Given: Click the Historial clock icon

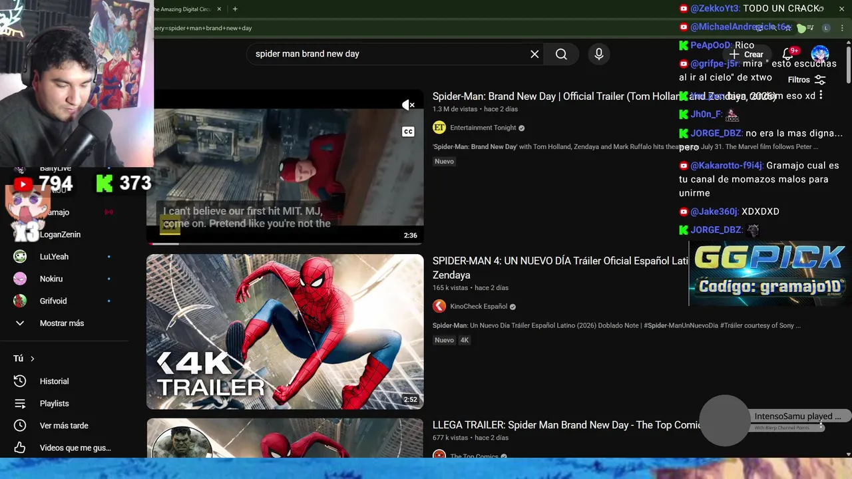Looking at the screenshot, I should 20,381.
